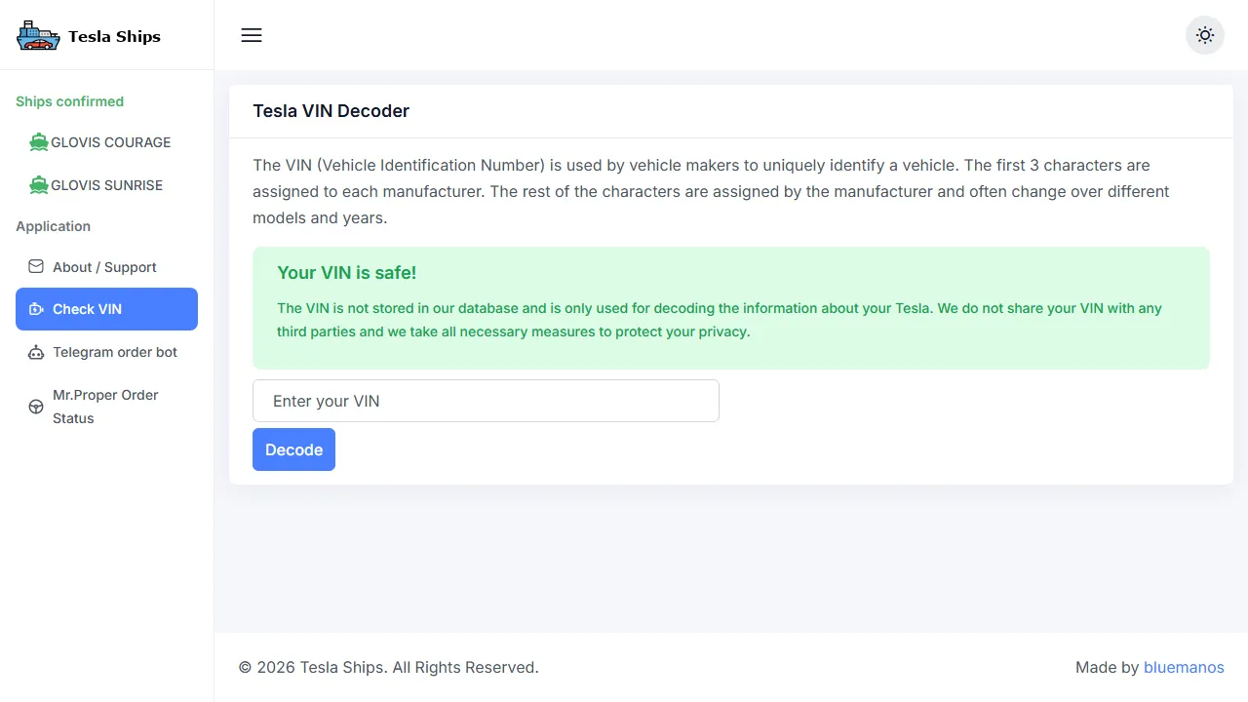Click the Check VIN sidebar icon
The image size is (1248, 702).
pos(36,309)
